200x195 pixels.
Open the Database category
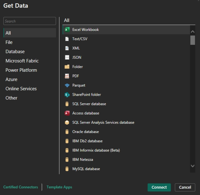(30, 52)
